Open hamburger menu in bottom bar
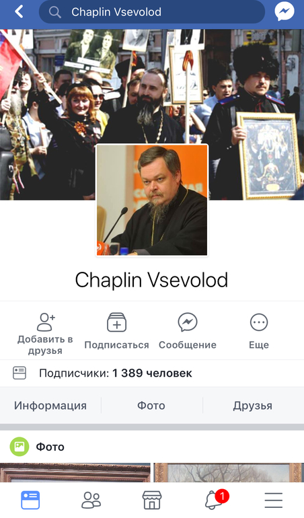Screen dimensions: 304x518 pyautogui.click(x=274, y=500)
